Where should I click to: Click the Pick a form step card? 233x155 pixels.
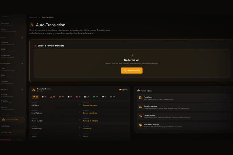[184, 98]
